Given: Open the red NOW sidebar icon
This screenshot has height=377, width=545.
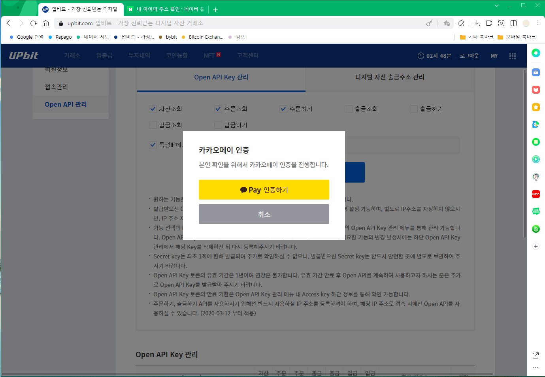Looking at the screenshot, I should click(x=536, y=194).
